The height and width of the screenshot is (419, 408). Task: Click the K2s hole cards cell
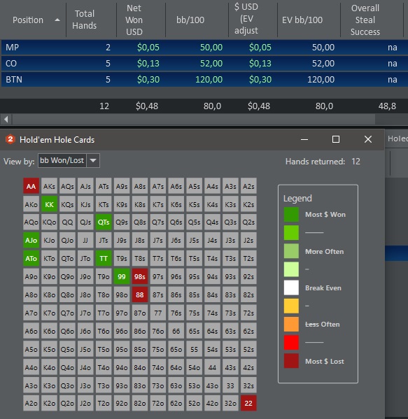pos(248,204)
